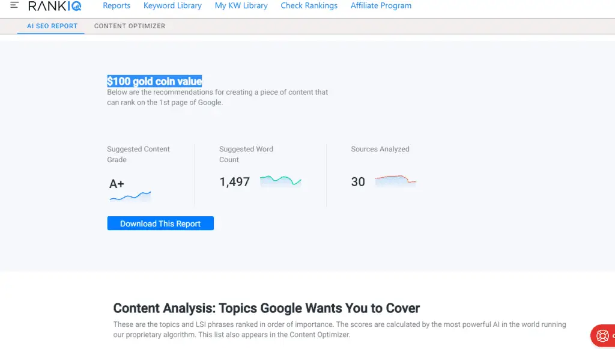The image size is (615, 349).
Task: Navigate to Check Rankings
Action: (x=309, y=6)
